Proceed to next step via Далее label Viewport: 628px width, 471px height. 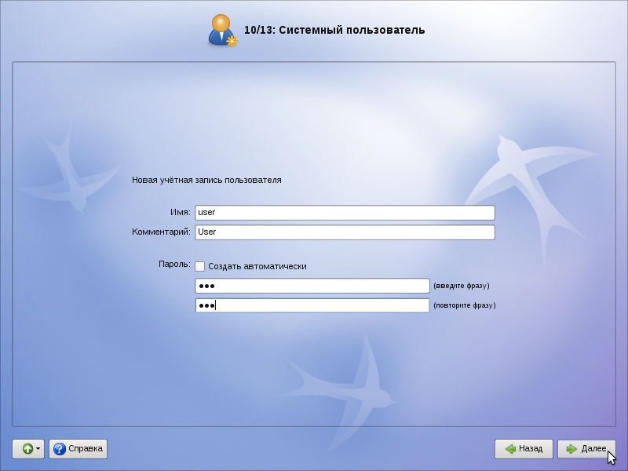click(x=593, y=449)
